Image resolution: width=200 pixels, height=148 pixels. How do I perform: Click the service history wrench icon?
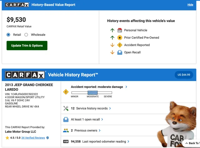[x=66, y=108]
